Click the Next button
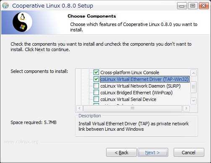This screenshot has height=163, width=211. (153, 153)
